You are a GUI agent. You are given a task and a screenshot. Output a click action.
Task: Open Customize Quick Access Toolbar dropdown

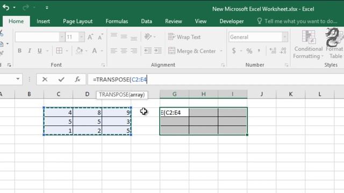tap(47, 8)
